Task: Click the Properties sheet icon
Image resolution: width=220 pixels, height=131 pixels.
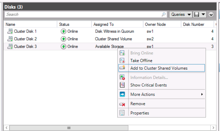Action: tap(122, 113)
